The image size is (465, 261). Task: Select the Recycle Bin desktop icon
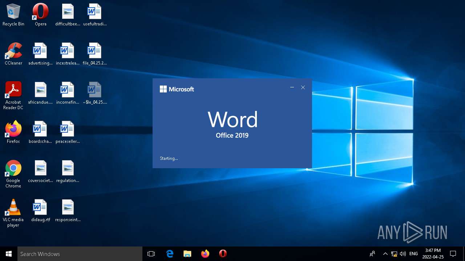(x=13, y=14)
